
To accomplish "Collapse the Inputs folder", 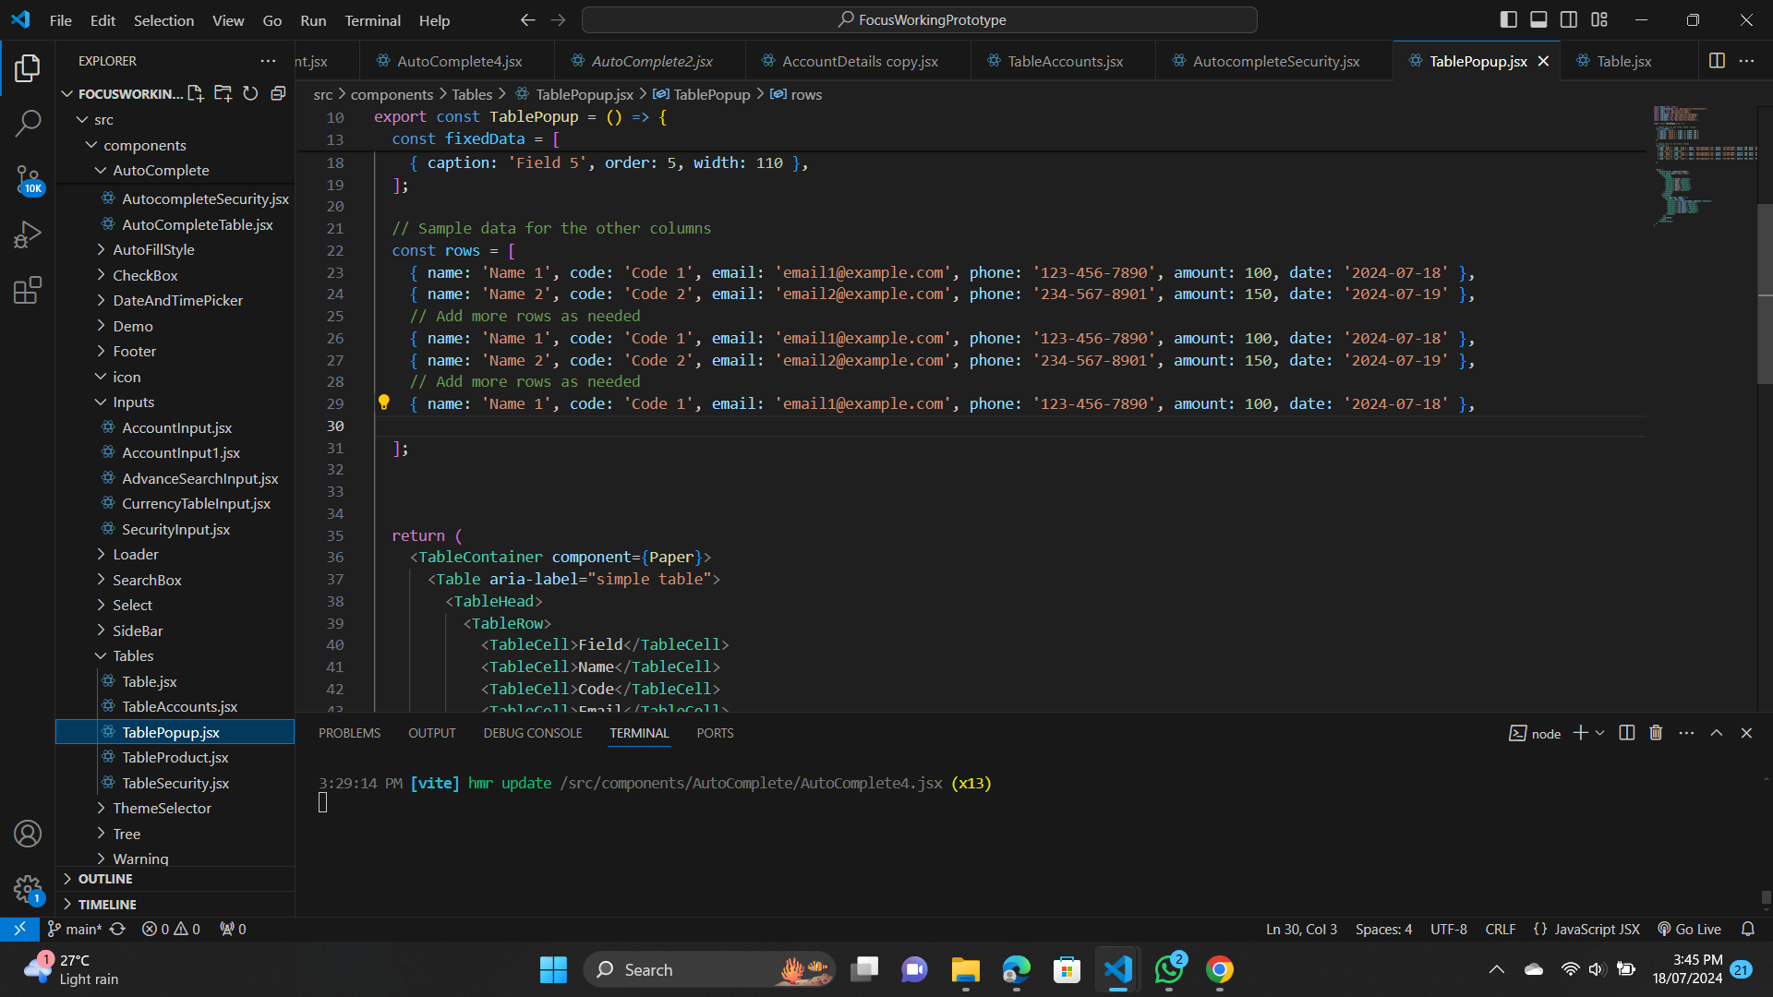I will pyautogui.click(x=133, y=402).
